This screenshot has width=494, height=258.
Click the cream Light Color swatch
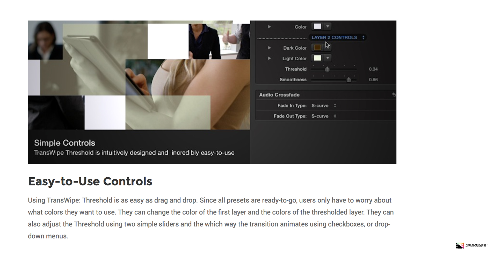point(317,58)
